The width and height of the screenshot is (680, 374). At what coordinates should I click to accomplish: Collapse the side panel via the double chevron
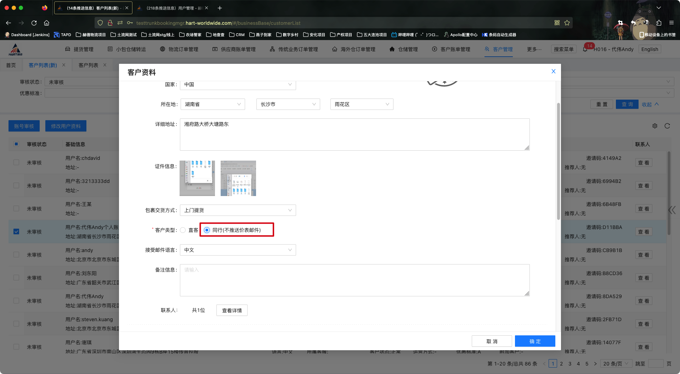[x=672, y=210]
